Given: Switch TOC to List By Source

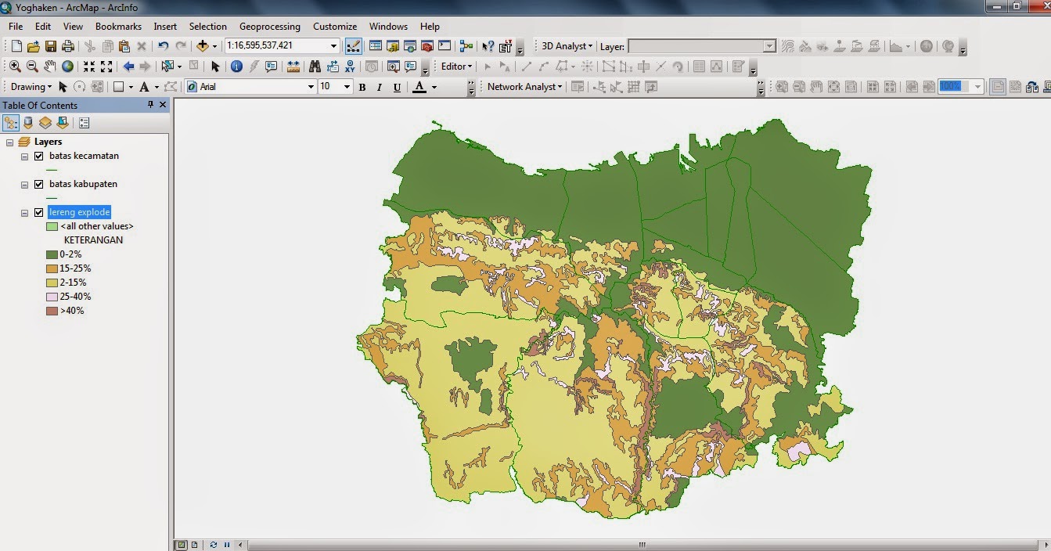Looking at the screenshot, I should click(28, 123).
